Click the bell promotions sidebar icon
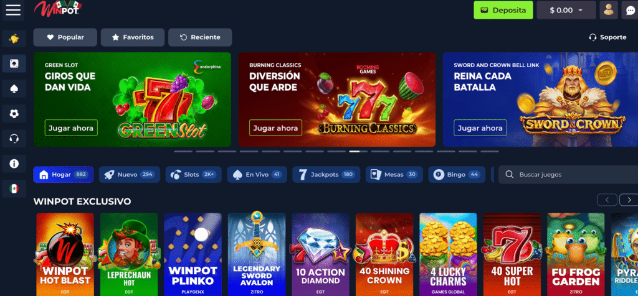Screen dimensions: 638x296 pos(14,39)
